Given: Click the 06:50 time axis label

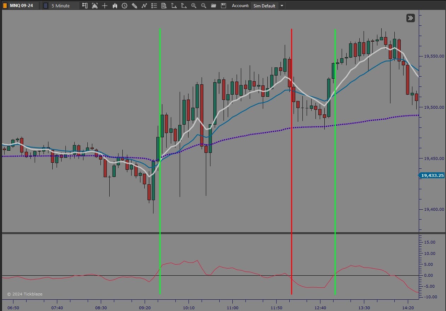Looking at the screenshot, I should click(x=13, y=307).
